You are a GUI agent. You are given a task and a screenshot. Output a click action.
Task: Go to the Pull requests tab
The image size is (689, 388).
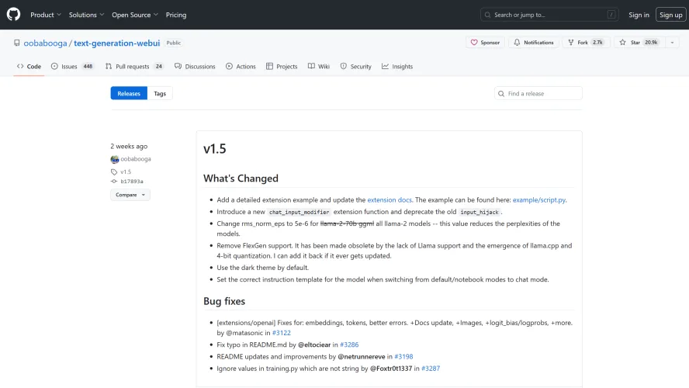pyautogui.click(x=134, y=67)
